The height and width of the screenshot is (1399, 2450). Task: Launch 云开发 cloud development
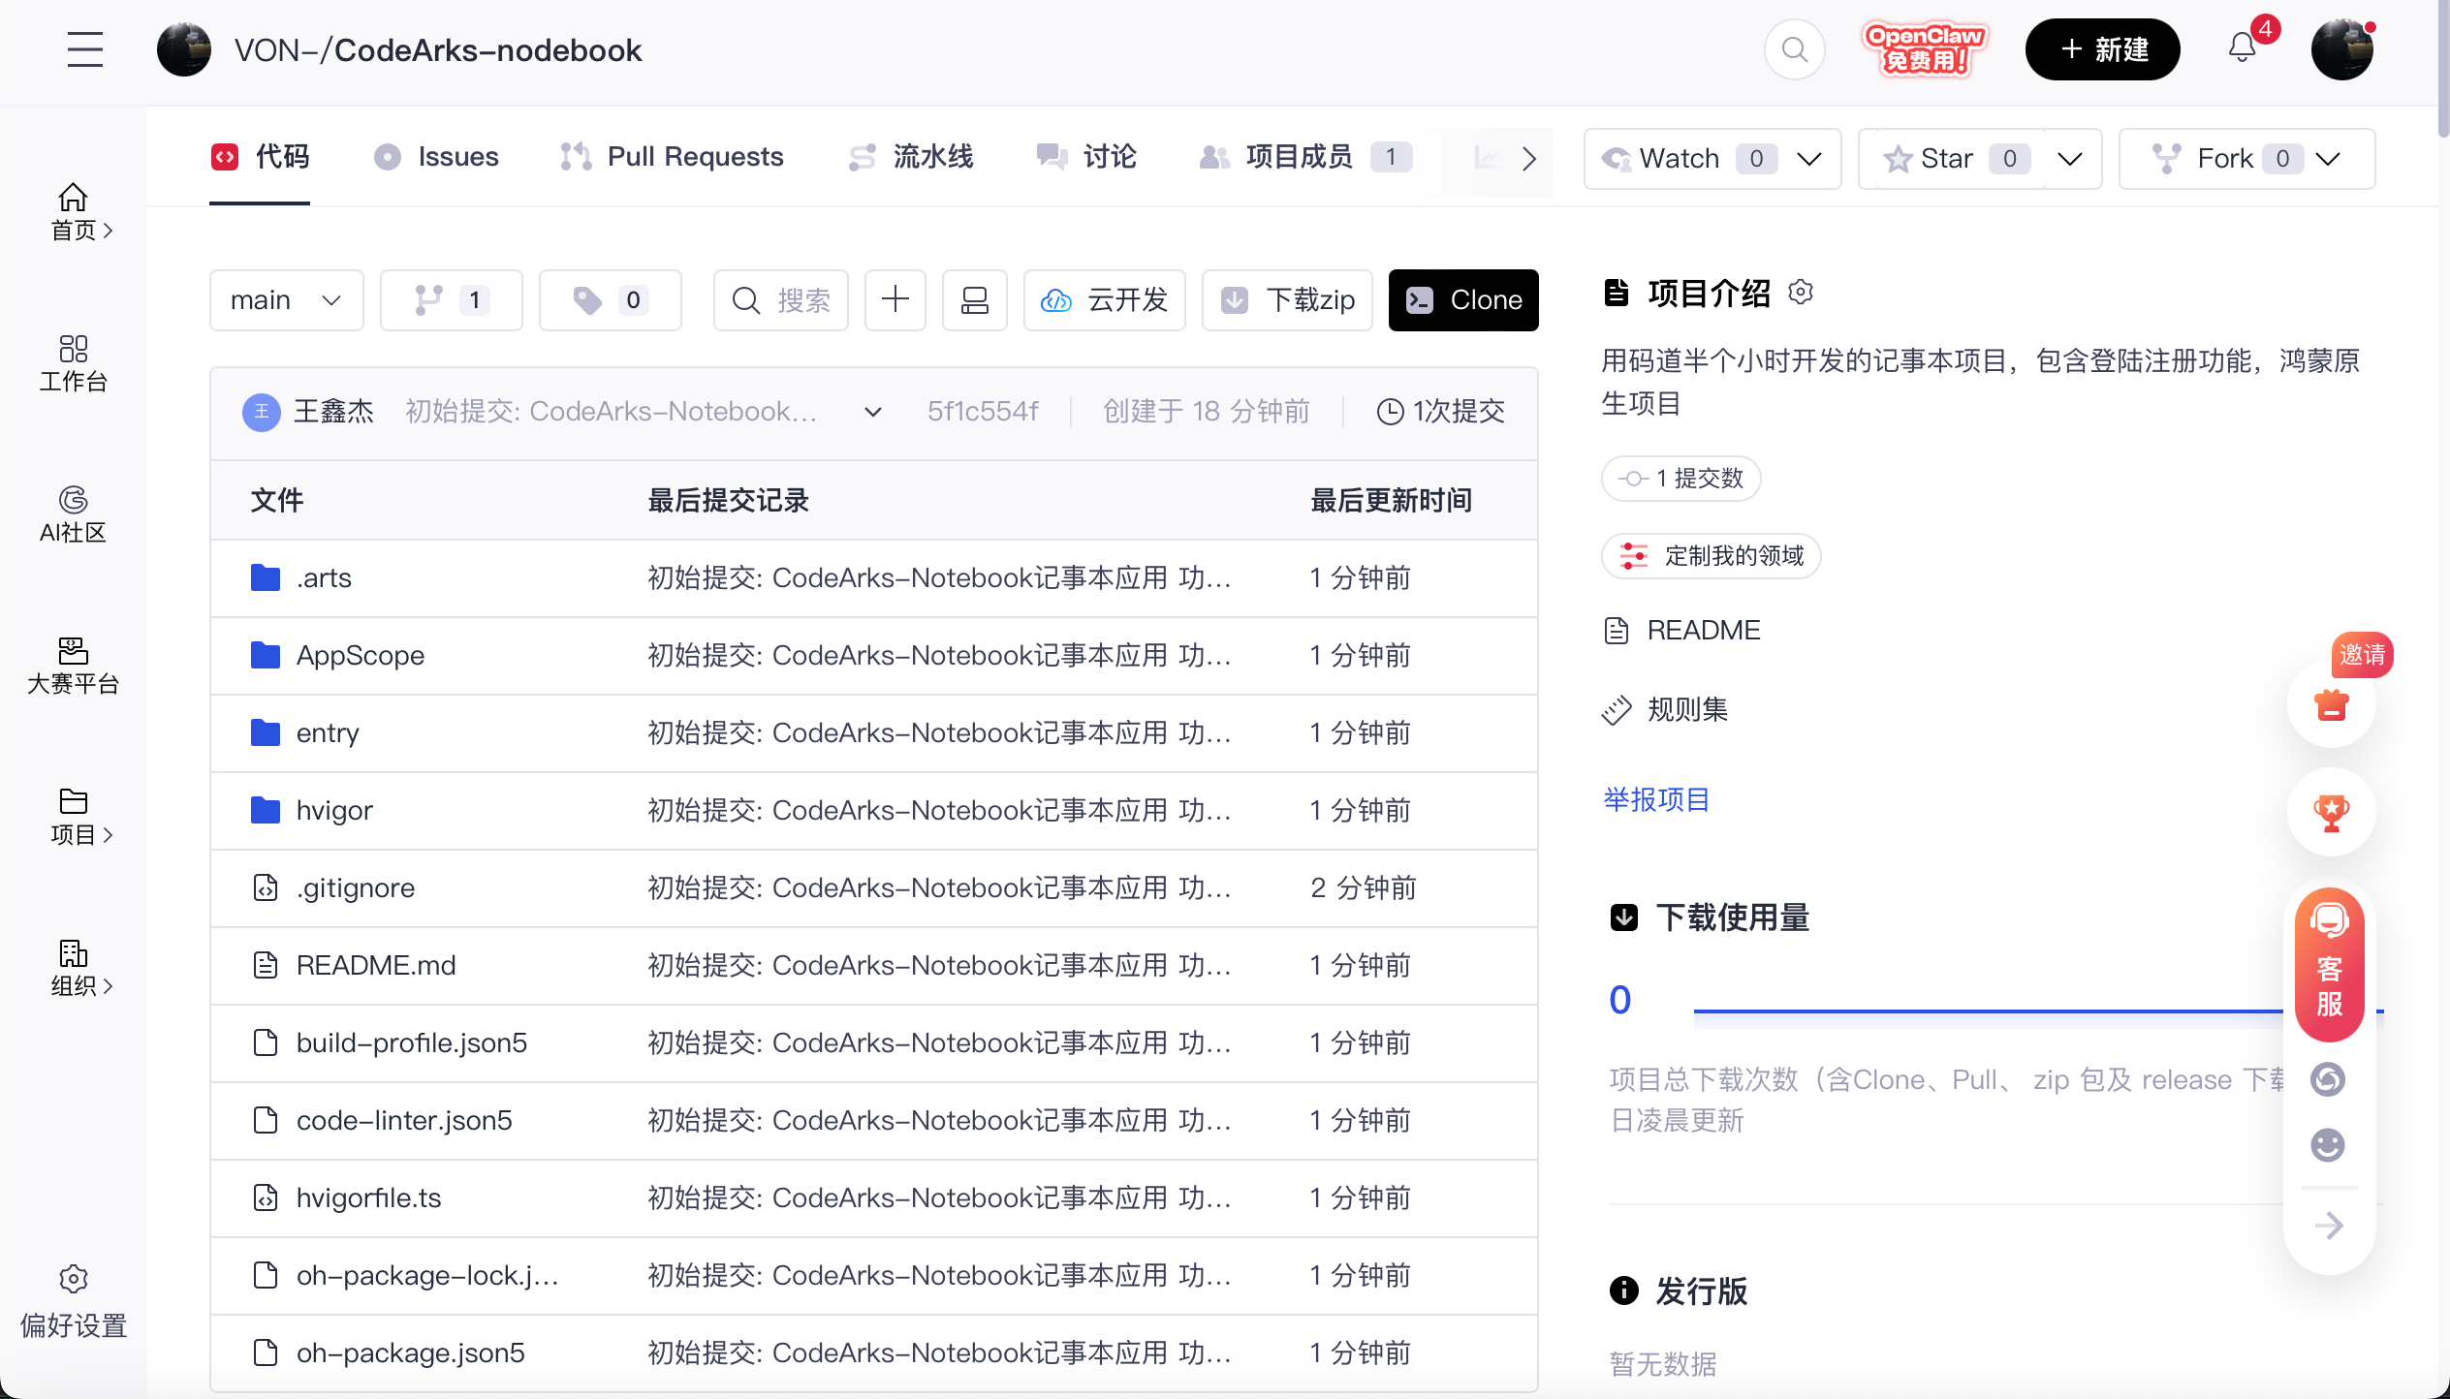(1104, 300)
